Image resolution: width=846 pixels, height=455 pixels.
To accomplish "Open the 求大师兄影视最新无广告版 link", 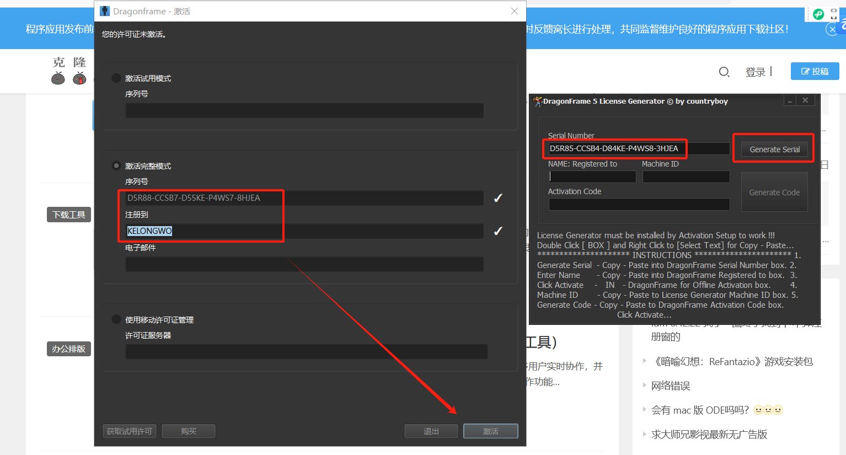I will [709, 434].
